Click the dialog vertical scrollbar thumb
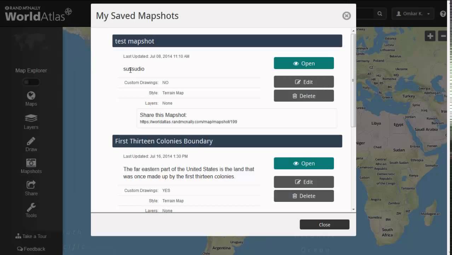This screenshot has height=255, width=452. pyautogui.click(x=353, y=80)
